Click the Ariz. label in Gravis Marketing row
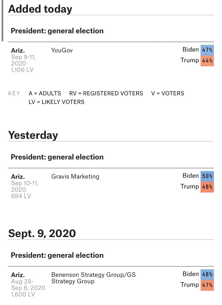The width and height of the screenshot is (222, 305). (x=18, y=177)
